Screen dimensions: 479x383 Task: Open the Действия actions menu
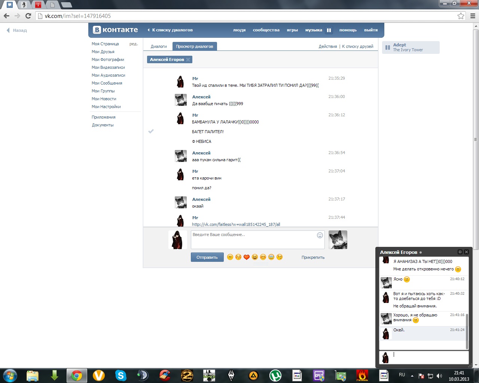(x=327, y=46)
